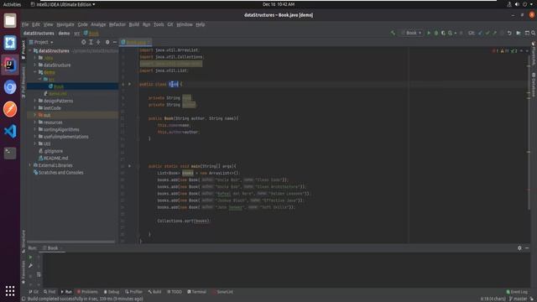Open the Tools menu

point(159,24)
